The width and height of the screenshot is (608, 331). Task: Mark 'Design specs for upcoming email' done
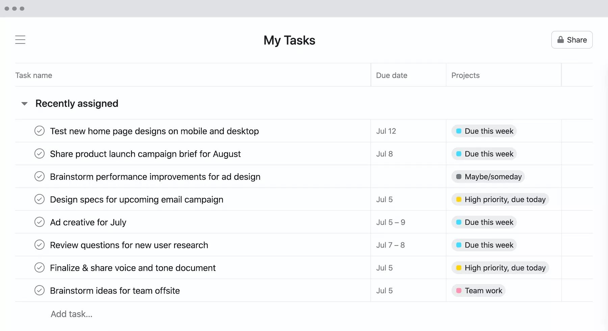click(40, 199)
